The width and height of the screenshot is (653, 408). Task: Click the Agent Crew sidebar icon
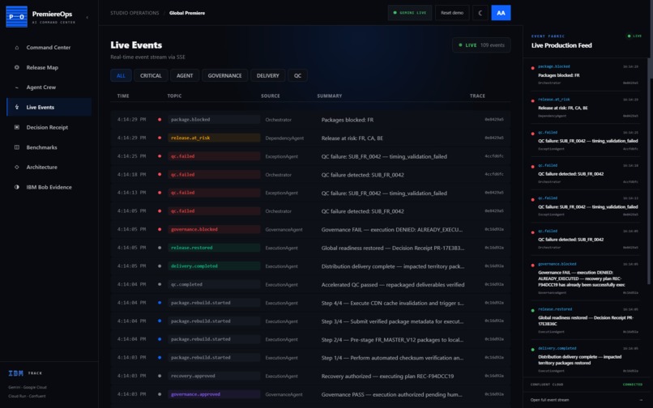(17, 87)
